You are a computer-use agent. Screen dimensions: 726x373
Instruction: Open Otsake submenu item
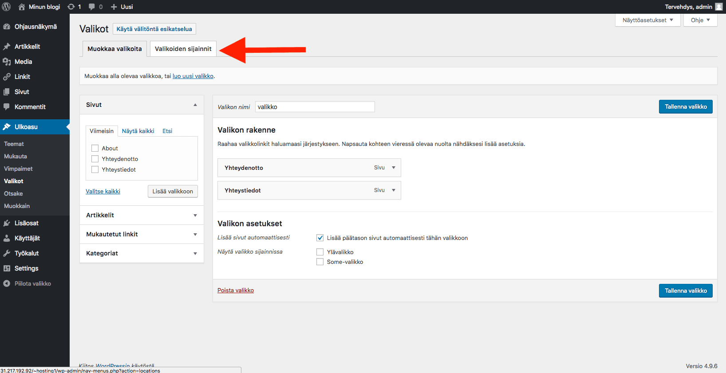pos(13,193)
